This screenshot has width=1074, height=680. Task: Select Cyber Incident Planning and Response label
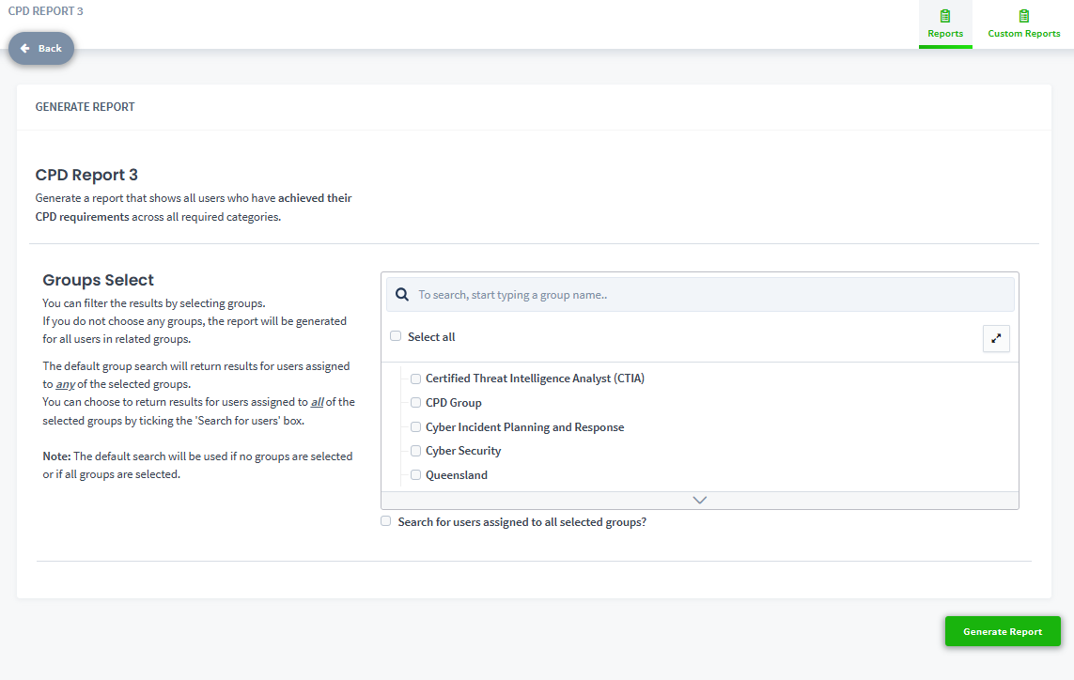(524, 427)
